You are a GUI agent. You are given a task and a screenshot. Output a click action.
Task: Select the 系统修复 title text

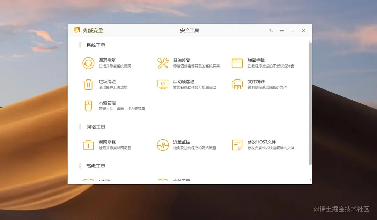(182, 60)
